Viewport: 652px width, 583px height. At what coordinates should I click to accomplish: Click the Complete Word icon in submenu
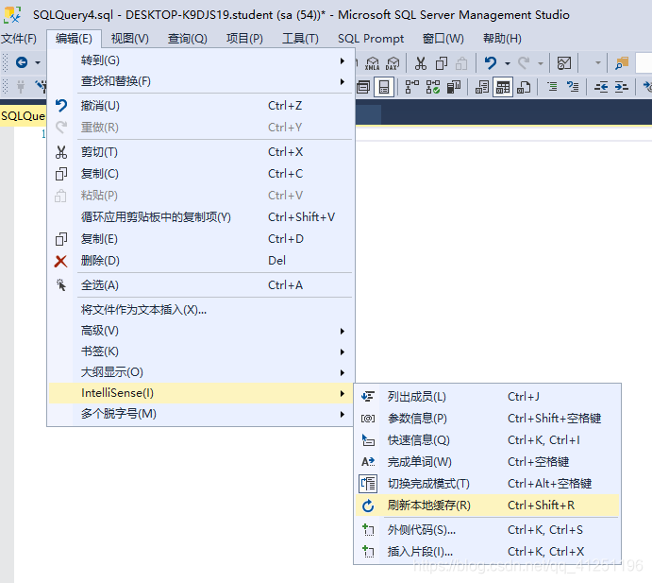click(x=368, y=462)
